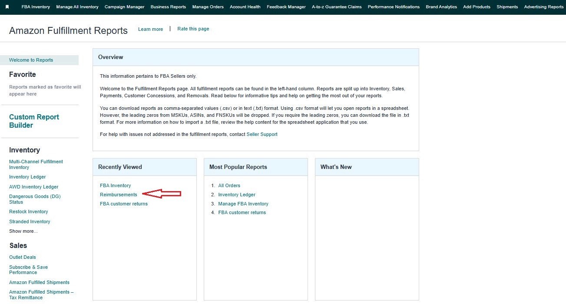This screenshot has width=566, height=304.
Task: Go to Add Products
Action: tap(477, 7)
